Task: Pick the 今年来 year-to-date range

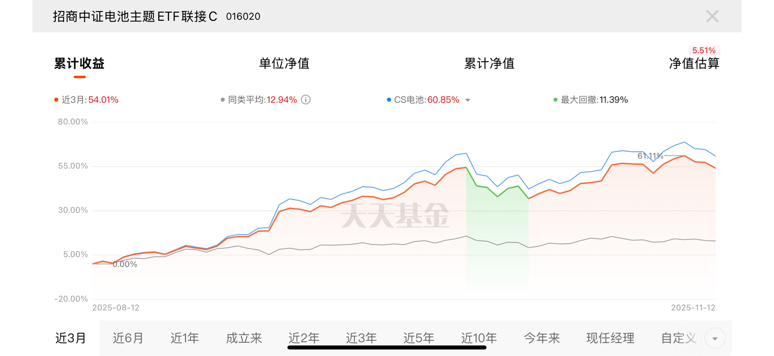Action: [542, 338]
